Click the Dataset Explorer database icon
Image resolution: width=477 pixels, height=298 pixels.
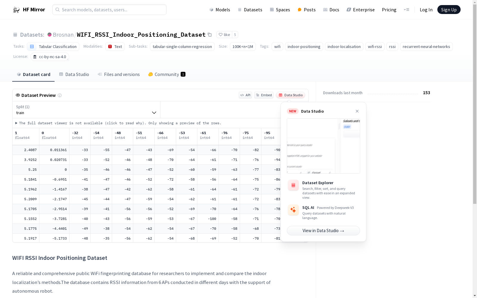[x=293, y=185]
